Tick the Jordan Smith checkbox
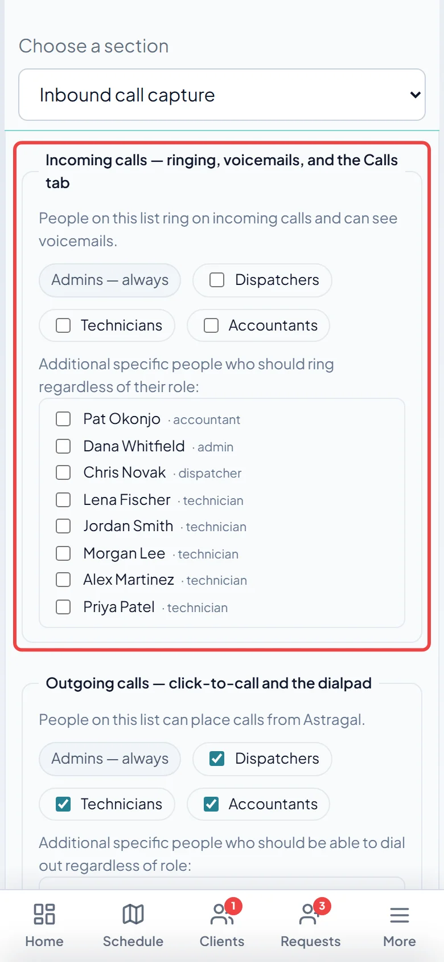Viewport: 444px width, 962px height. coord(63,526)
